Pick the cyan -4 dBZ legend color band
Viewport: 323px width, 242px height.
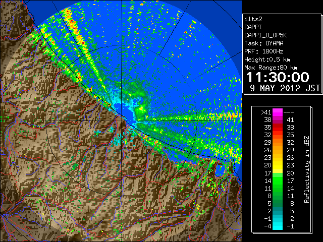pyautogui.click(x=278, y=226)
